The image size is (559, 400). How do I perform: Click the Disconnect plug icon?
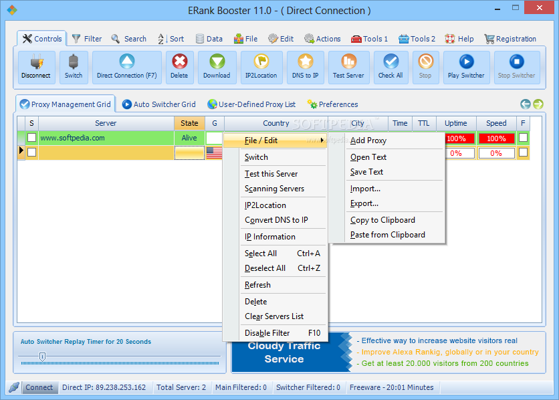(37, 62)
